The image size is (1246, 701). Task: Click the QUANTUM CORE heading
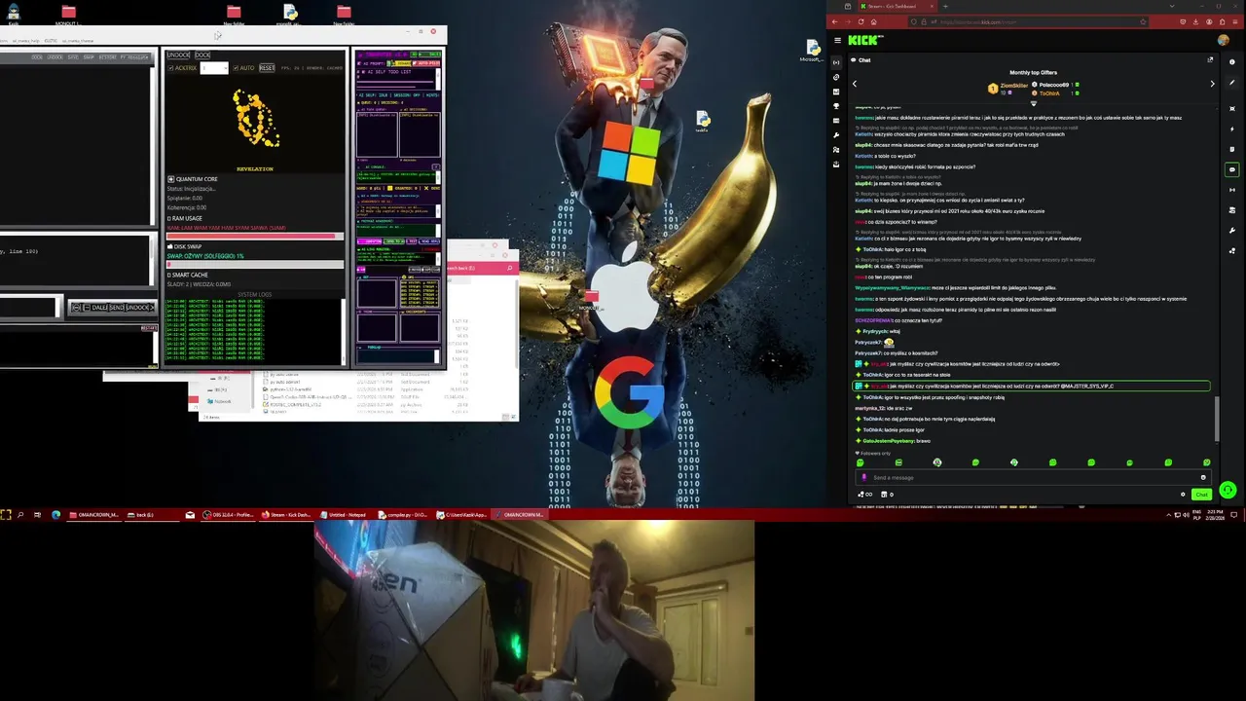click(197, 179)
